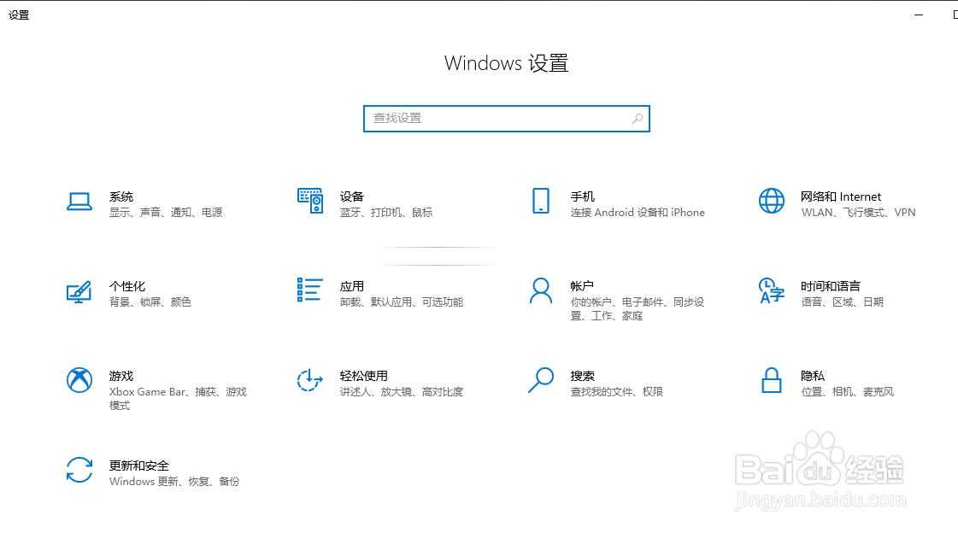Click the 设备 (Devices) icon
The image size is (958, 533).
tap(310, 202)
